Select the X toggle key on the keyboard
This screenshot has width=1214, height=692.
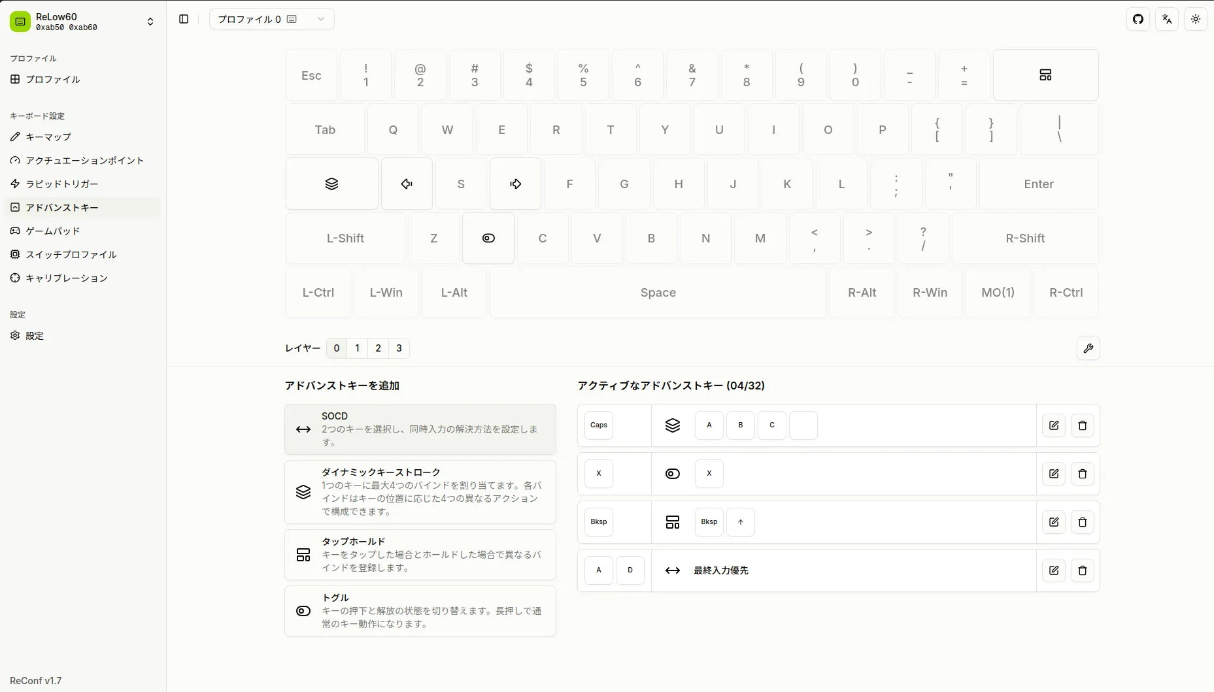pyautogui.click(x=488, y=238)
